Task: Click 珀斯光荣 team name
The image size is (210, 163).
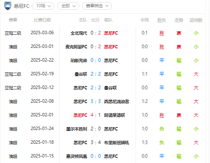Action: point(79,60)
